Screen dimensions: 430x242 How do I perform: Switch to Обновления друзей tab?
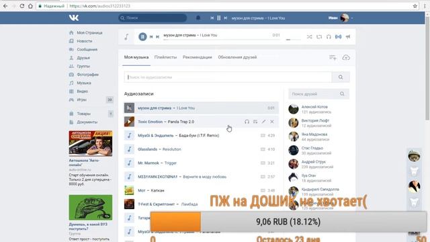pyautogui.click(x=237, y=57)
